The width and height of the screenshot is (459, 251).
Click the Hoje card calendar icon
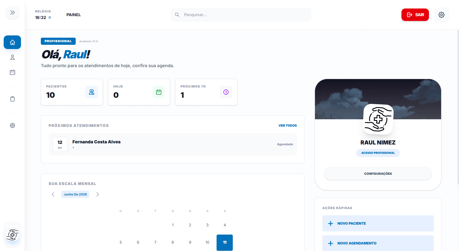pyautogui.click(x=159, y=92)
